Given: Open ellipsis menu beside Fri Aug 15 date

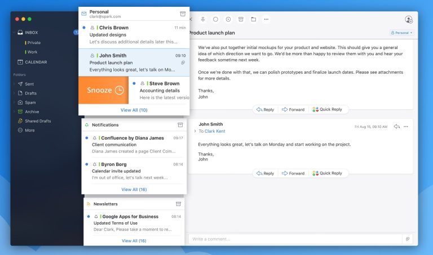Looking at the screenshot, I should click(x=406, y=127).
